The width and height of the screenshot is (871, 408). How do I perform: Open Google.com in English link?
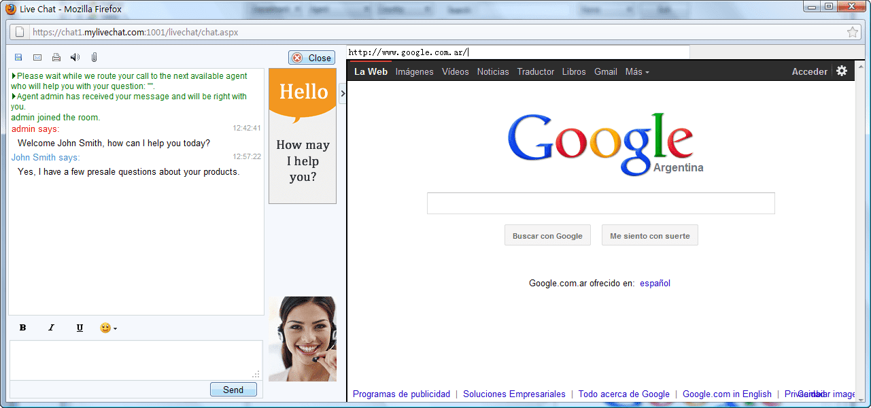(x=727, y=394)
